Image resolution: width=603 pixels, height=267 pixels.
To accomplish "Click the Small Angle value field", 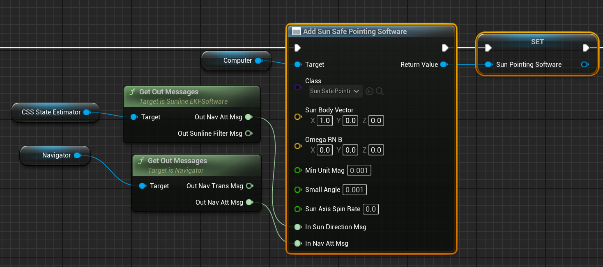I will pos(354,189).
